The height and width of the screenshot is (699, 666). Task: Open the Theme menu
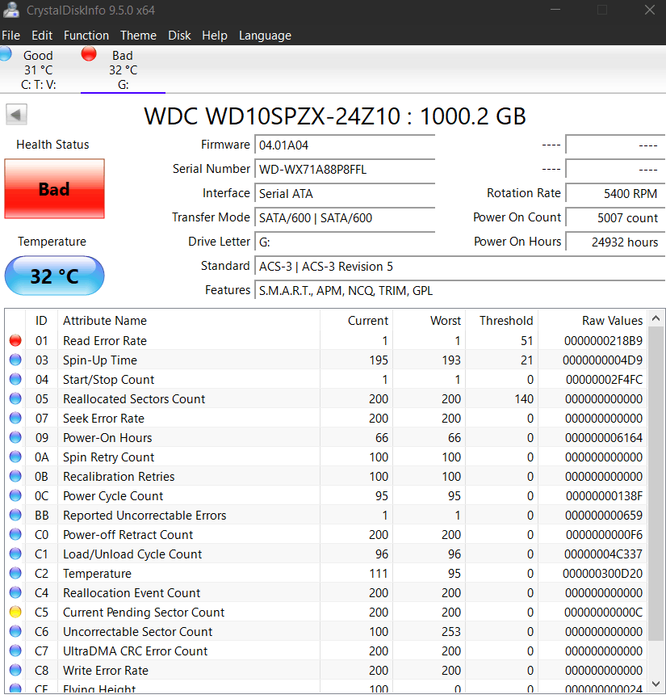click(138, 36)
